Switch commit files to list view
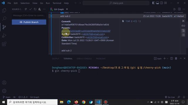 (183, 35)
